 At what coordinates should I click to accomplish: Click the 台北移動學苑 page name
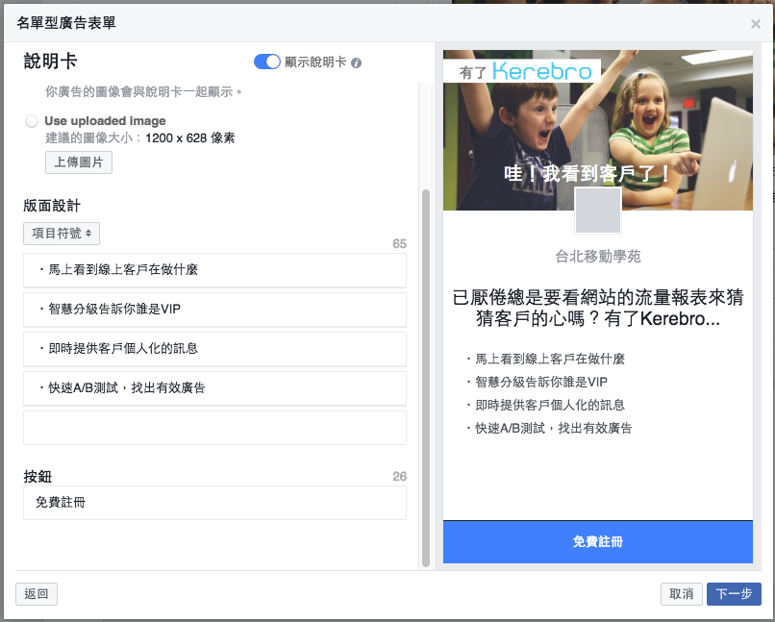(598, 257)
